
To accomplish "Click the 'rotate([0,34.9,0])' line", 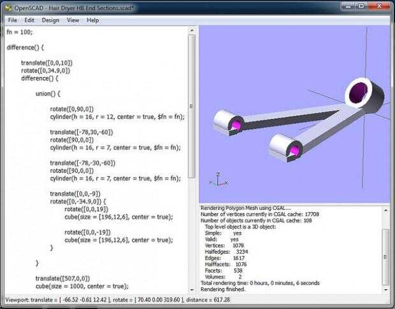I will click(x=46, y=71).
